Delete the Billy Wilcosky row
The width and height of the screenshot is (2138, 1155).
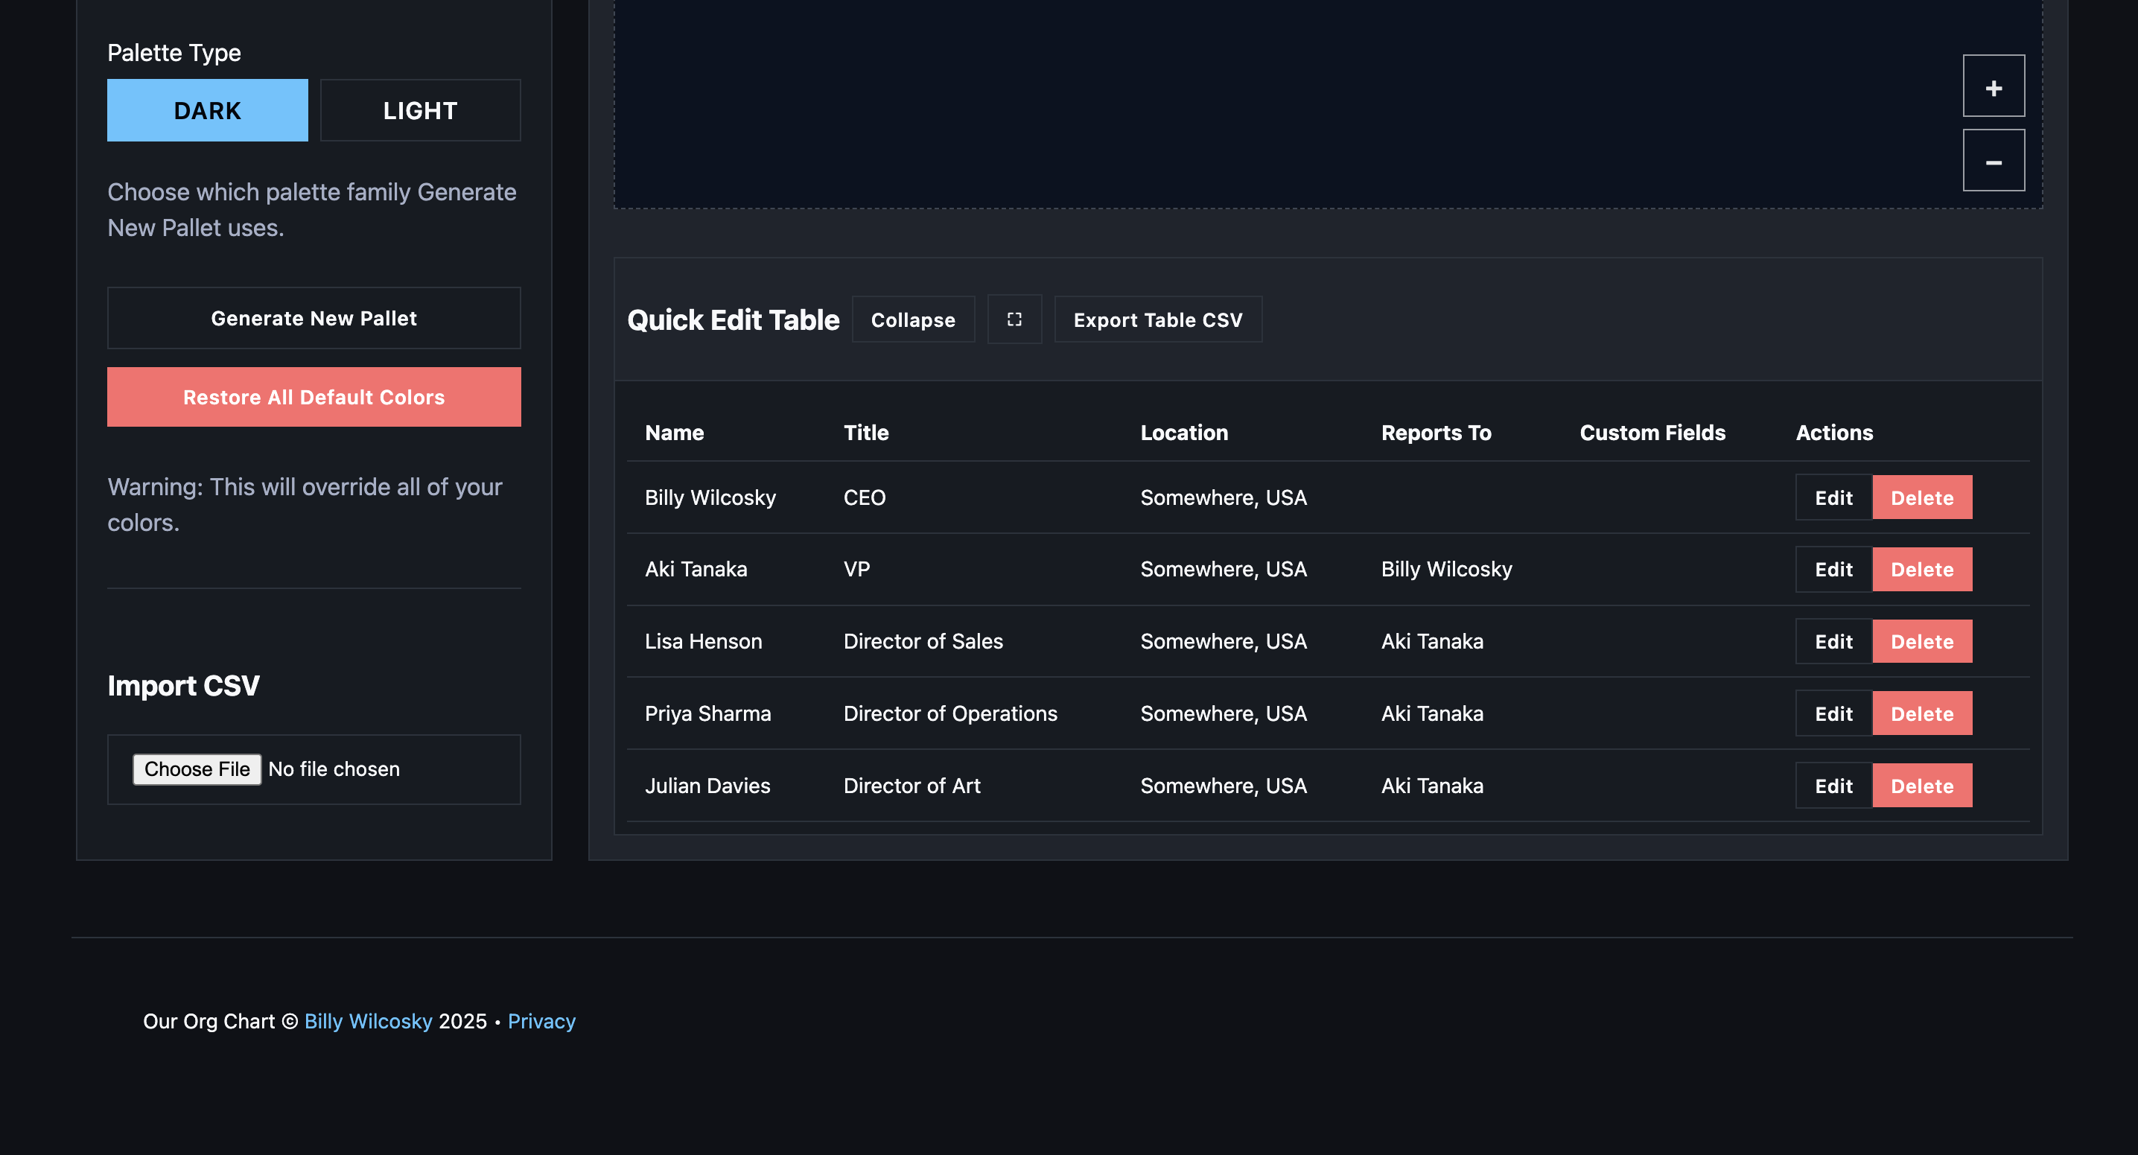click(x=1921, y=498)
